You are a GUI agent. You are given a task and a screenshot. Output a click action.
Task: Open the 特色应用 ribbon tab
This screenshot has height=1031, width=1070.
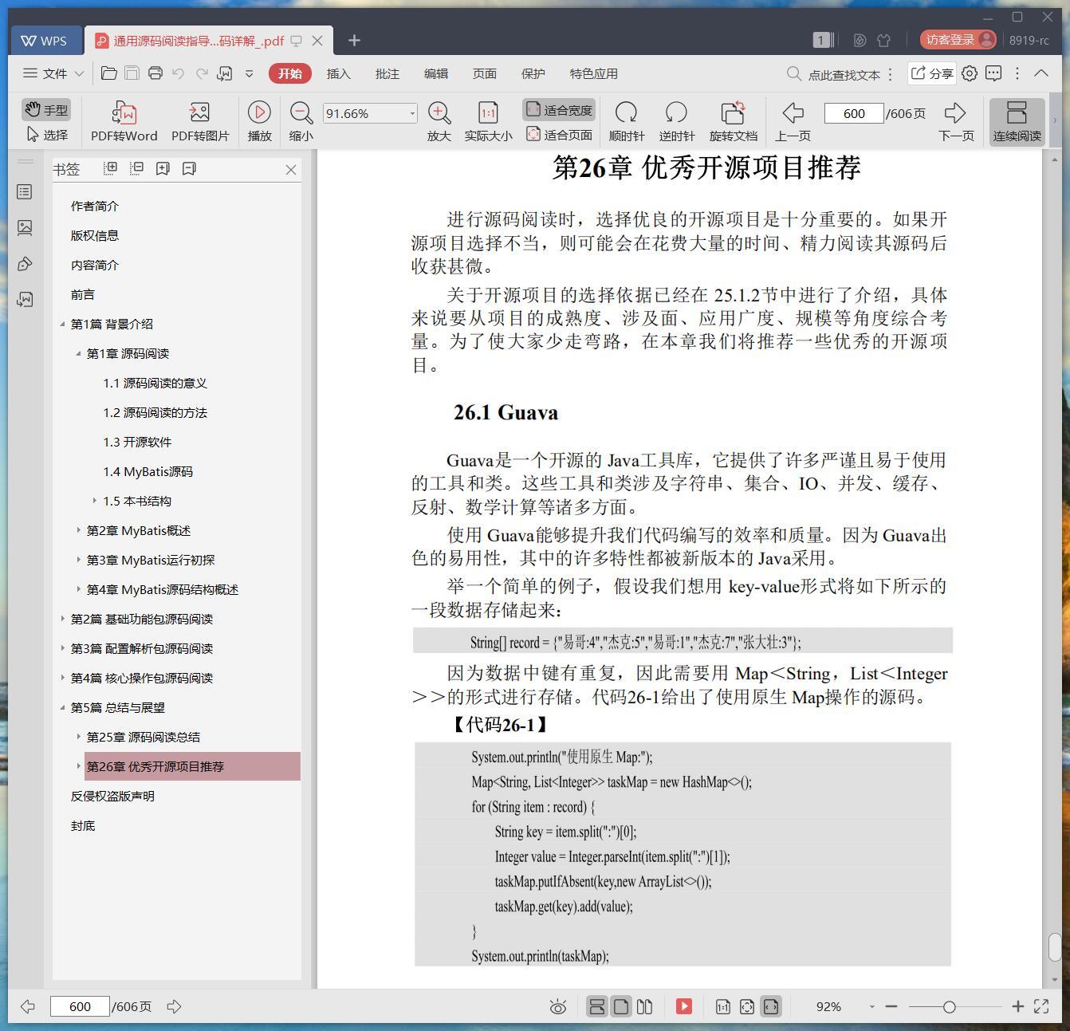click(593, 73)
